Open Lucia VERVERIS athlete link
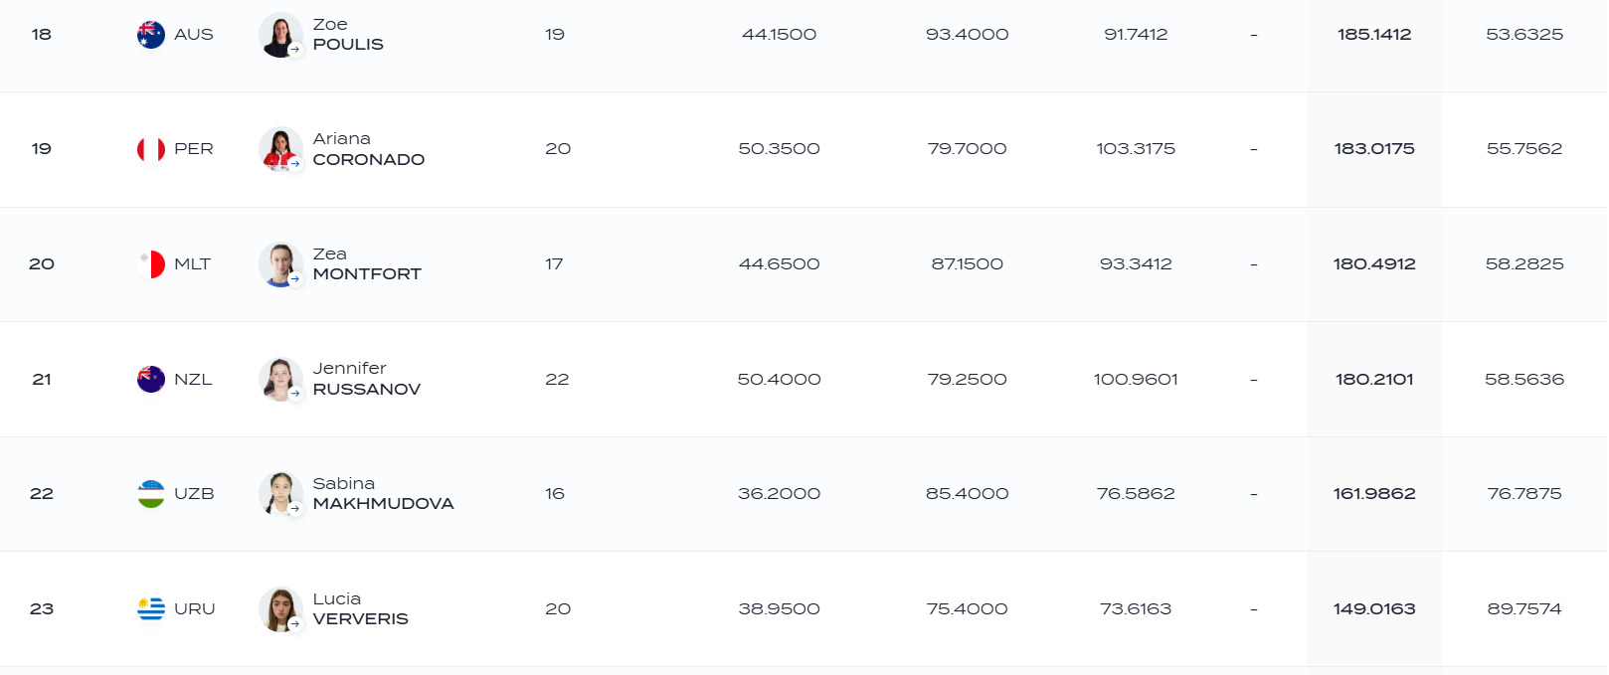The width and height of the screenshot is (1609, 675). pos(360,608)
